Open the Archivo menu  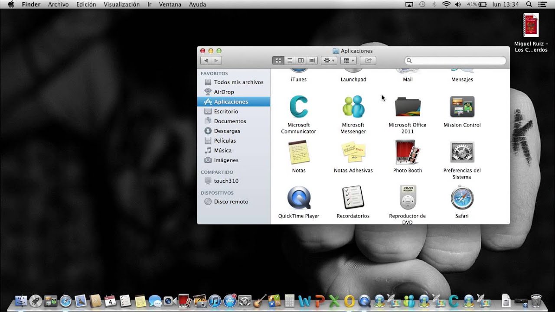click(58, 4)
